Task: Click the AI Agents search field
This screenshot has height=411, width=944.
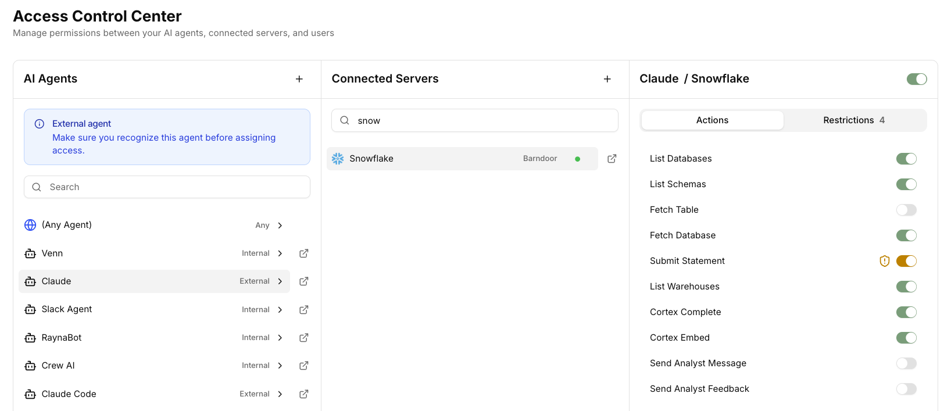Action: (167, 187)
